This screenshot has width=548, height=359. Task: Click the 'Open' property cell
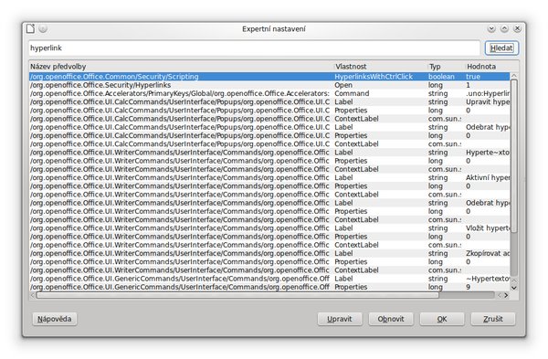coord(343,85)
